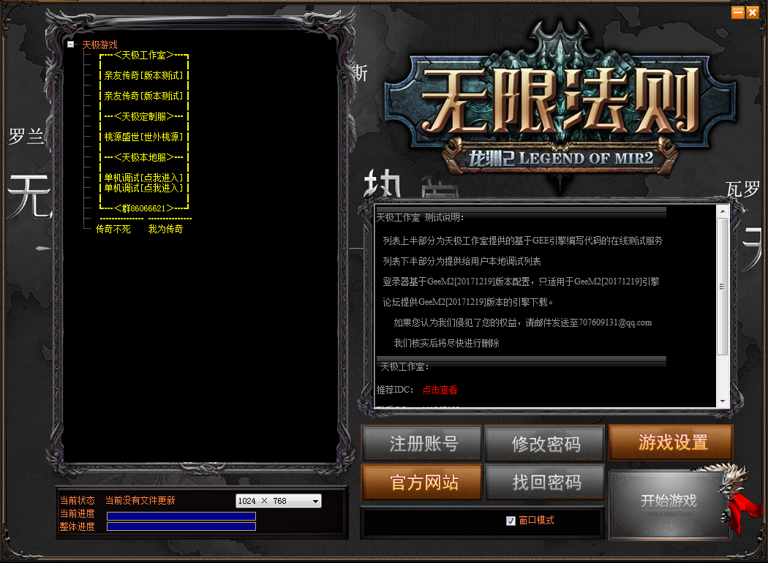Click the announcement panel scrollbar thumb
The width and height of the screenshot is (768, 563).
tap(723, 287)
